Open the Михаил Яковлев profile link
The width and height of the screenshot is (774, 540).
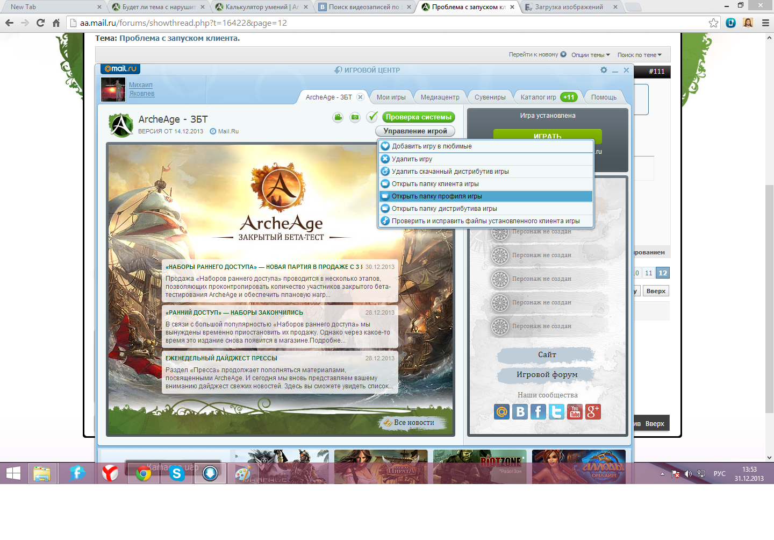click(141, 89)
